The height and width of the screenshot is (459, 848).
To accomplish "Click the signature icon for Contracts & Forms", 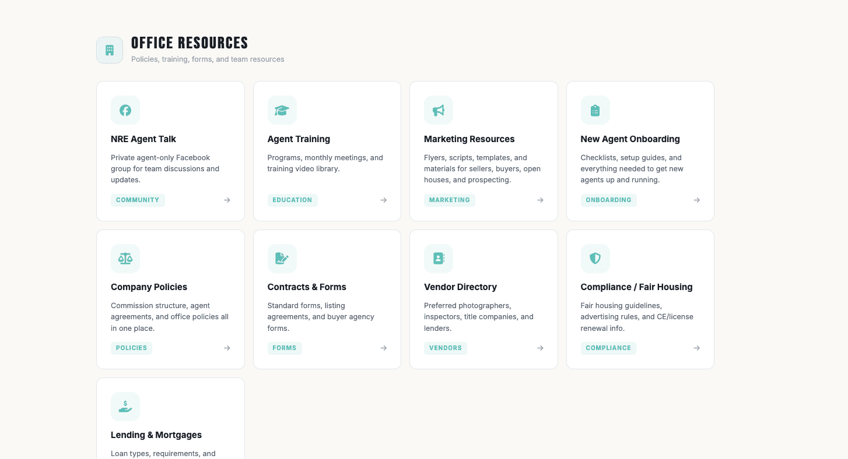I will click(282, 259).
